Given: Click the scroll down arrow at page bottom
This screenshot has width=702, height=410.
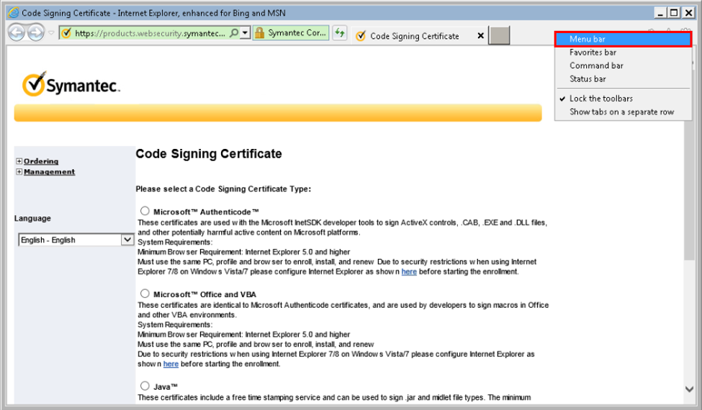Looking at the screenshot, I should 690,389.
